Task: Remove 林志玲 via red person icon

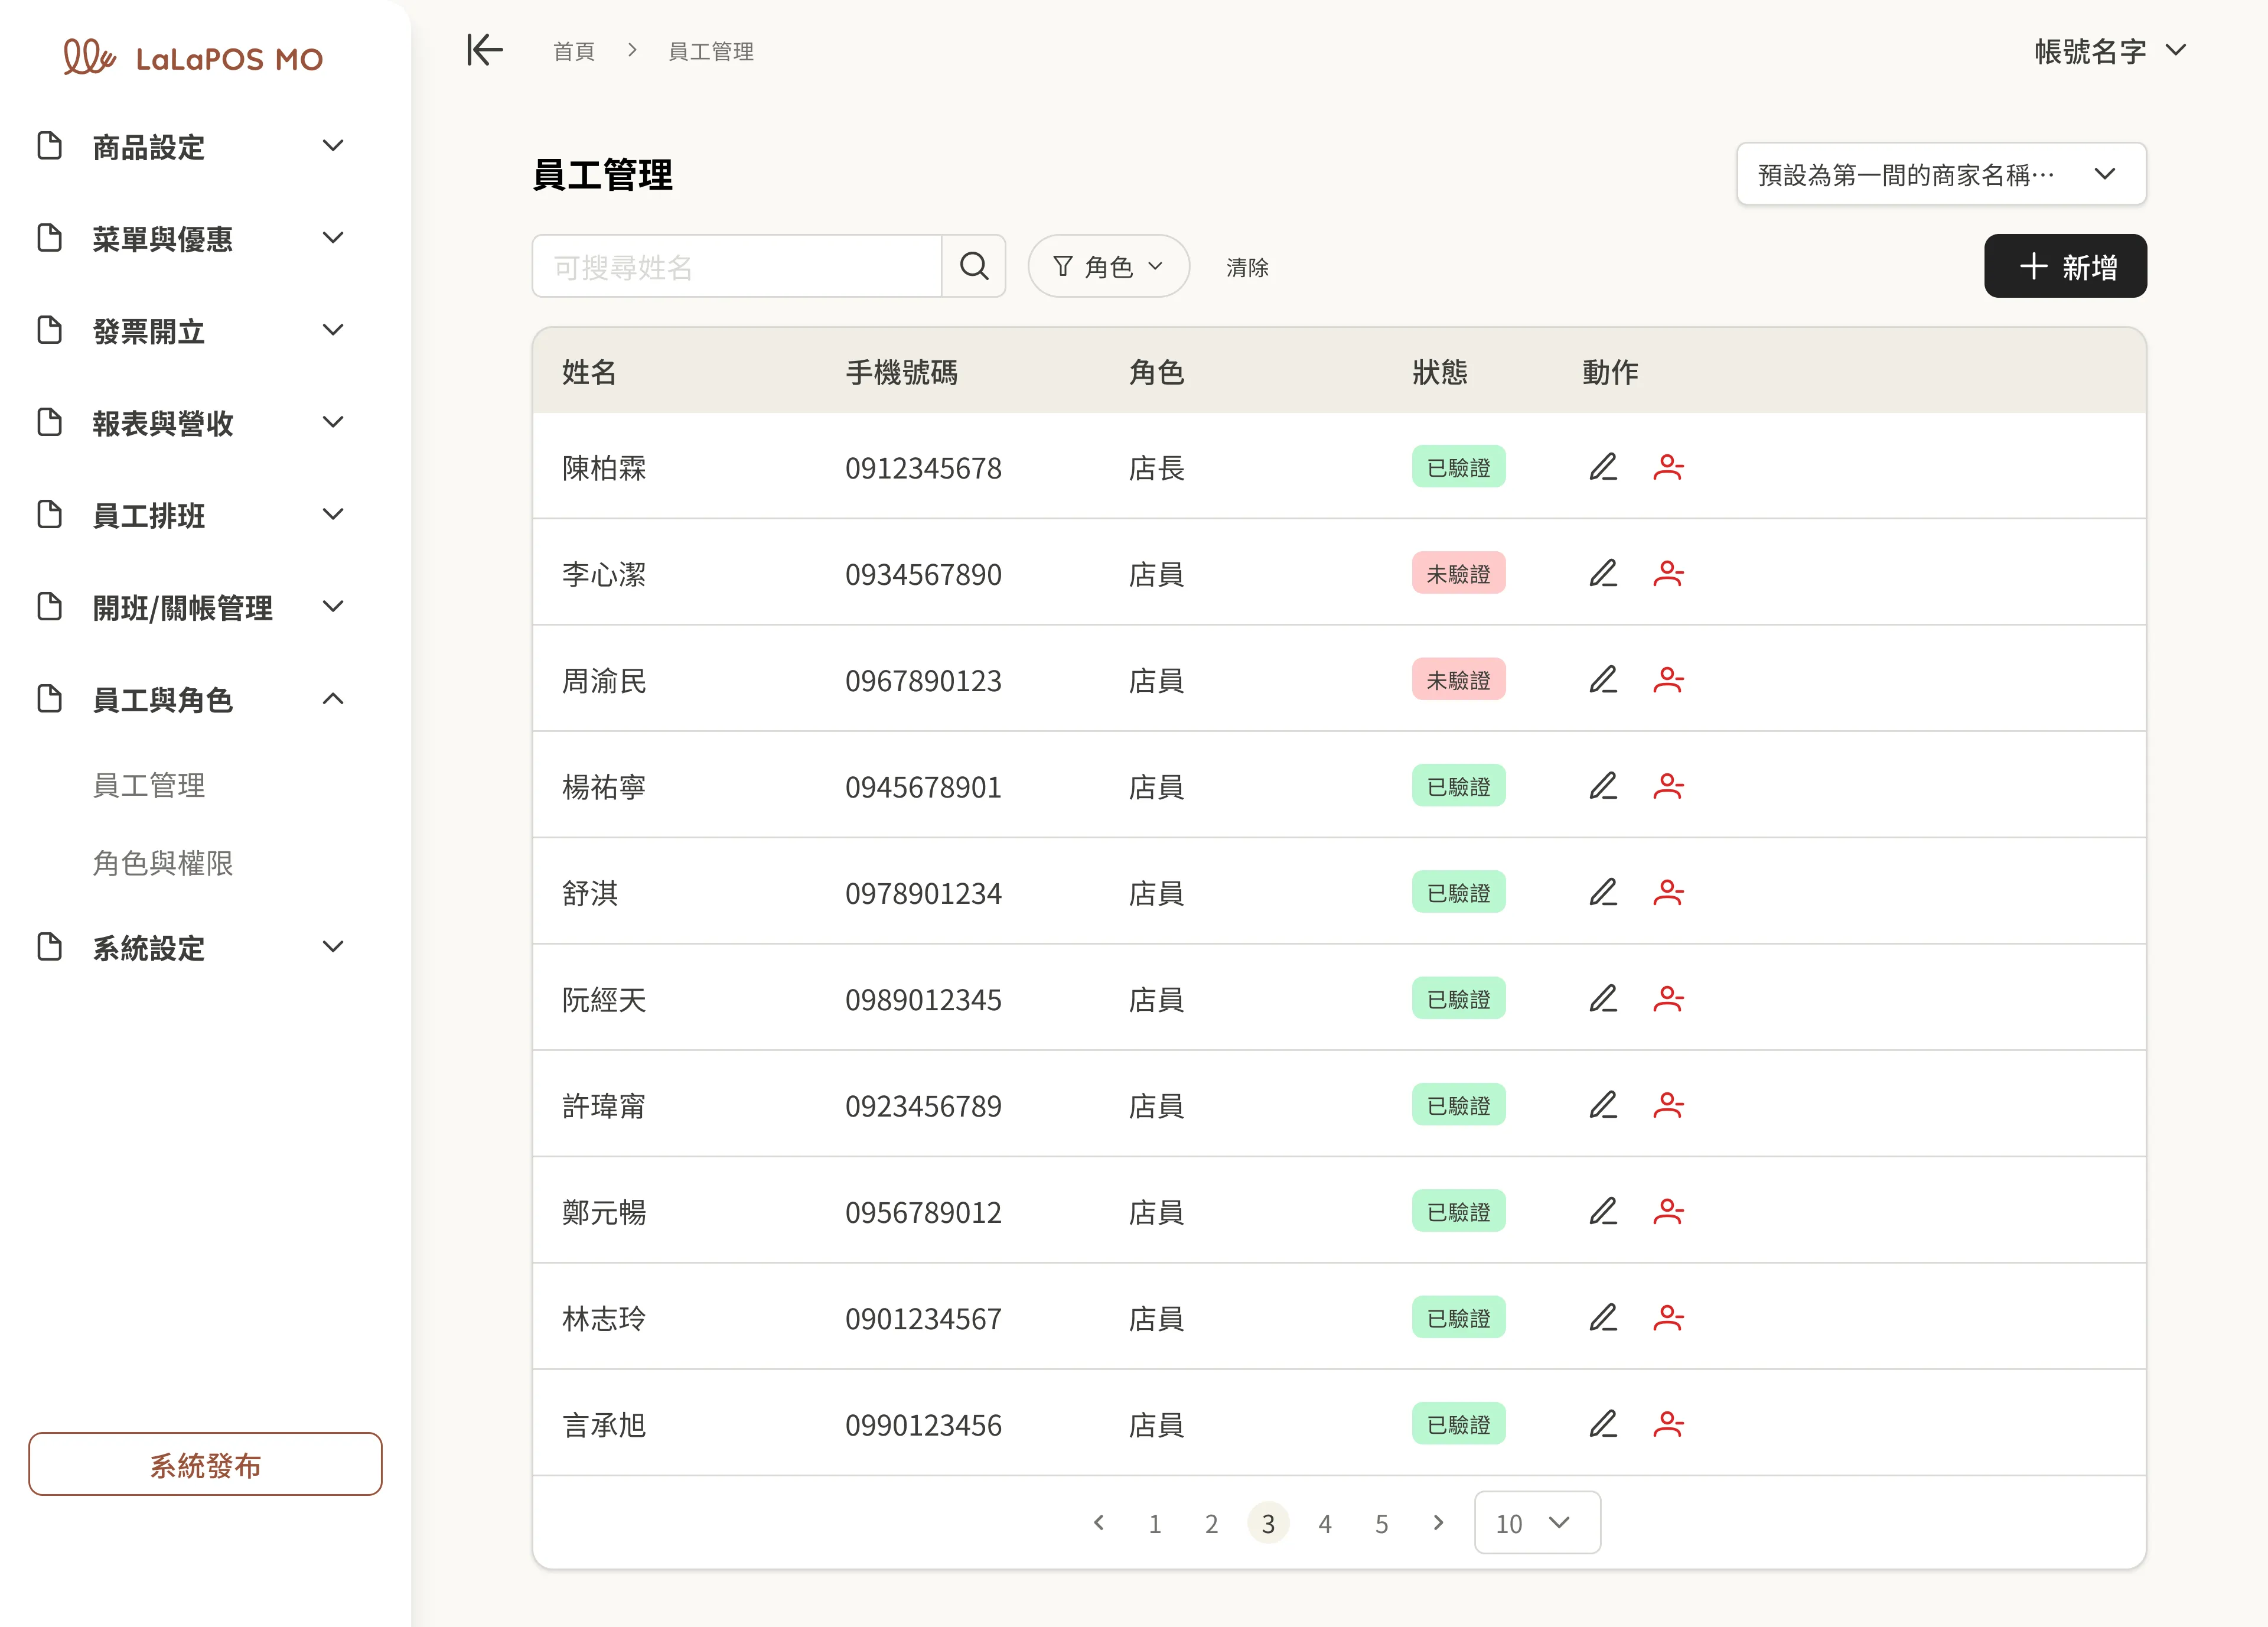Action: click(x=1669, y=1317)
